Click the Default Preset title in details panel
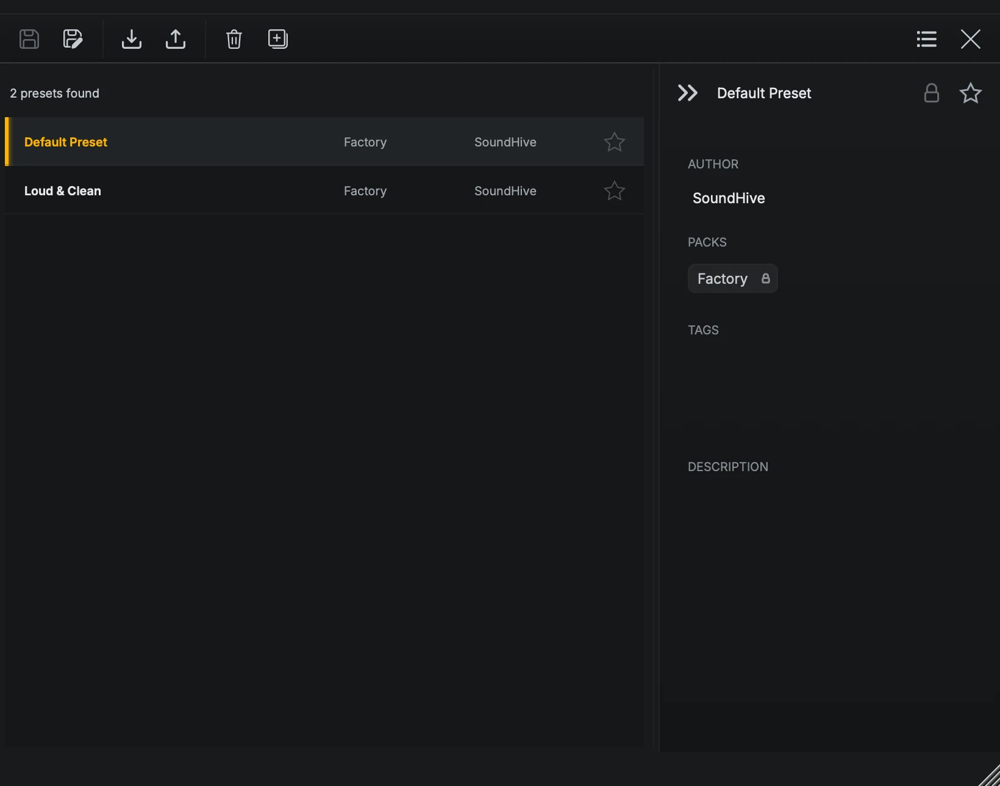The image size is (1000, 786). pos(764,93)
